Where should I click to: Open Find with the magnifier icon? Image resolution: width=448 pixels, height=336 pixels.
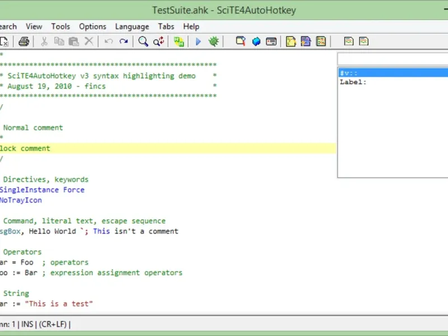click(143, 41)
